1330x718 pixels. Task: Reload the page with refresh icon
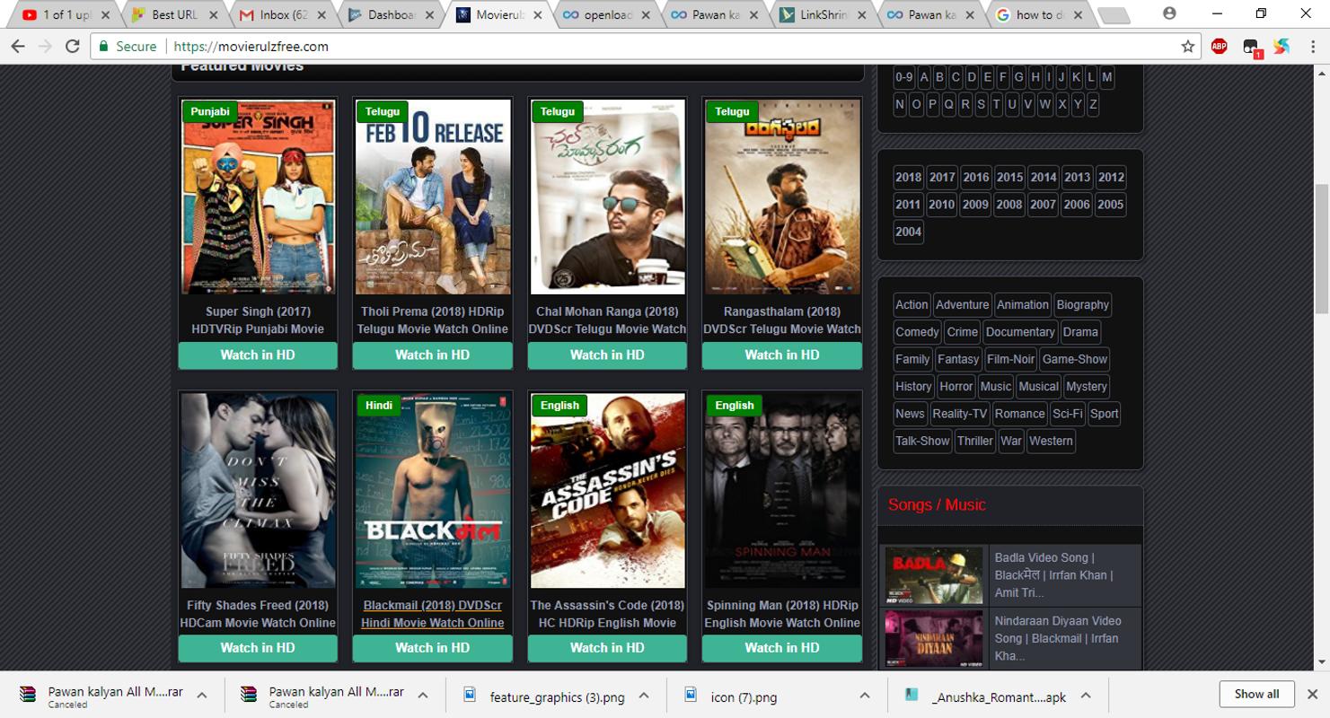tap(73, 46)
